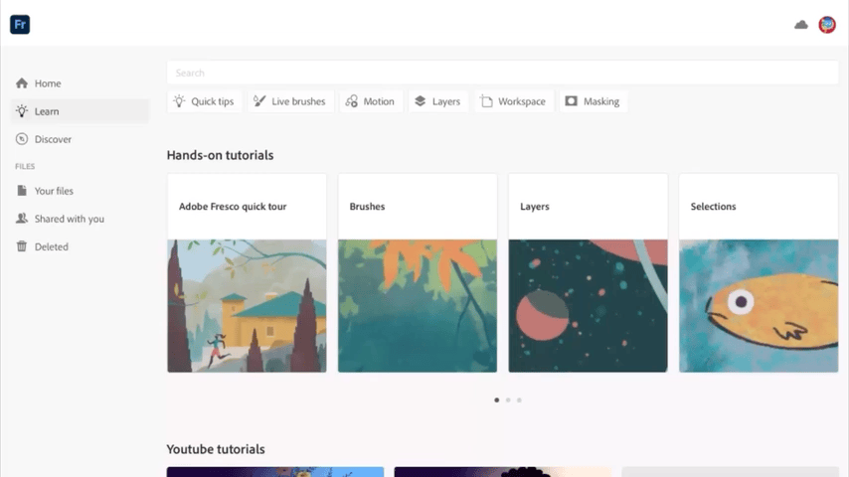
Task: Click the Masking filter icon
Action: point(572,101)
